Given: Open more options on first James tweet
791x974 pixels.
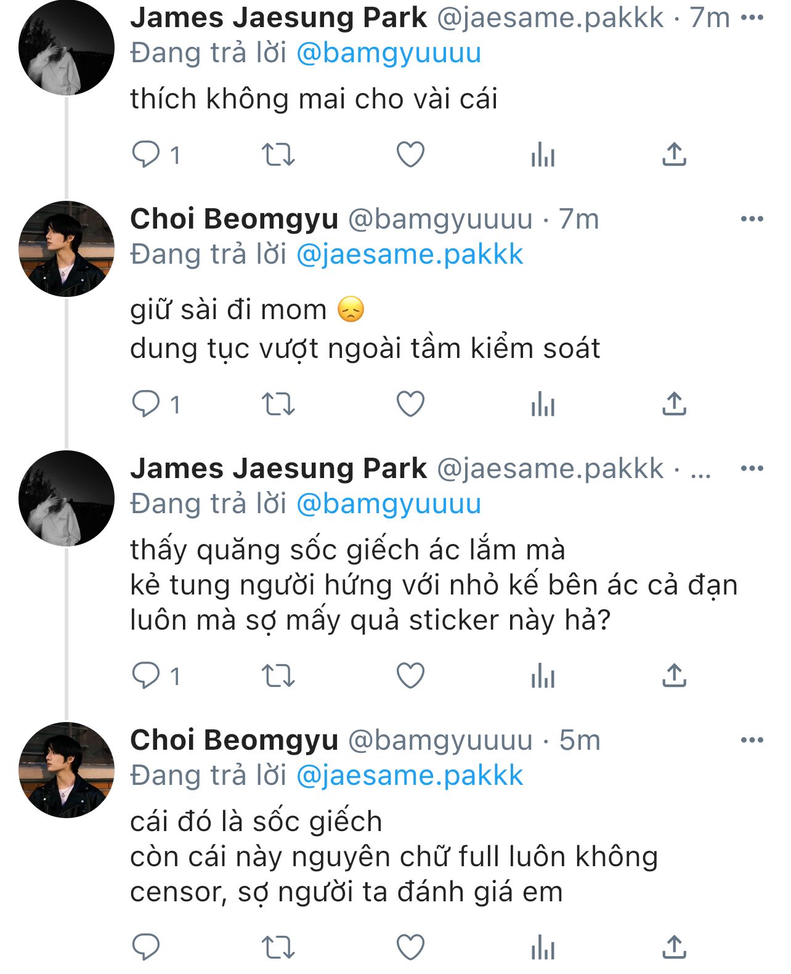Looking at the screenshot, I should tap(752, 17).
